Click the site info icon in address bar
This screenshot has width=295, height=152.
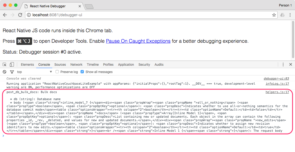click(x=29, y=15)
